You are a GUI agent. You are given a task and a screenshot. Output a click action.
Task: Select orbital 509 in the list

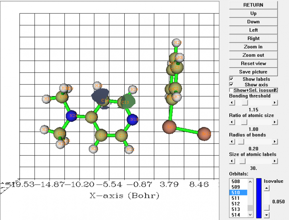tap(238, 187)
